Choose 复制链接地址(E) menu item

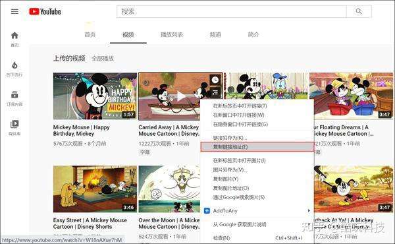coord(257,147)
